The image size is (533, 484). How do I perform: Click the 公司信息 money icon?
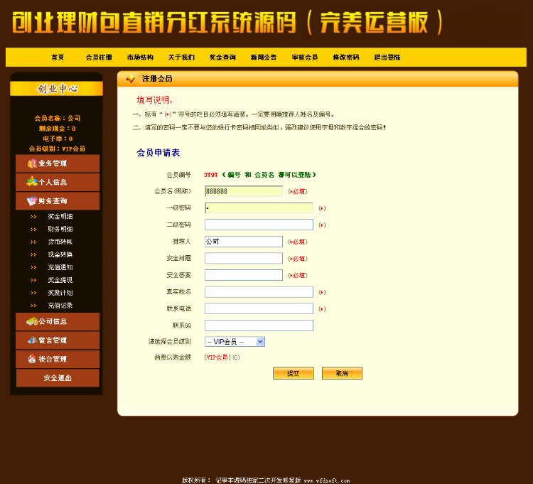tap(32, 321)
